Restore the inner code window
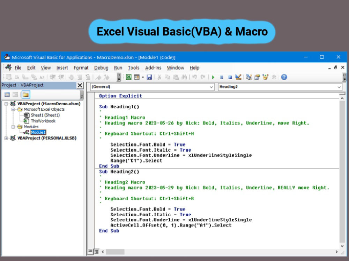This screenshot has width=349, height=261. coord(335,68)
